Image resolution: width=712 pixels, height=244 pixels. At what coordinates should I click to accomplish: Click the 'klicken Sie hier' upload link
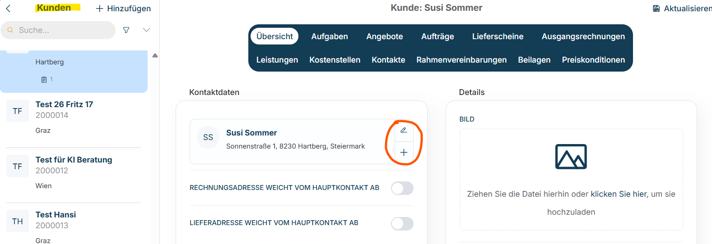(x=619, y=194)
